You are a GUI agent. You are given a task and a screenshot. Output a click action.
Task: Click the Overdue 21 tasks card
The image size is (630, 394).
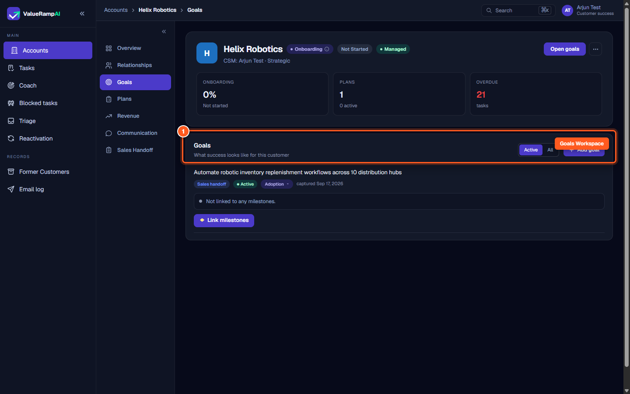pos(536,94)
